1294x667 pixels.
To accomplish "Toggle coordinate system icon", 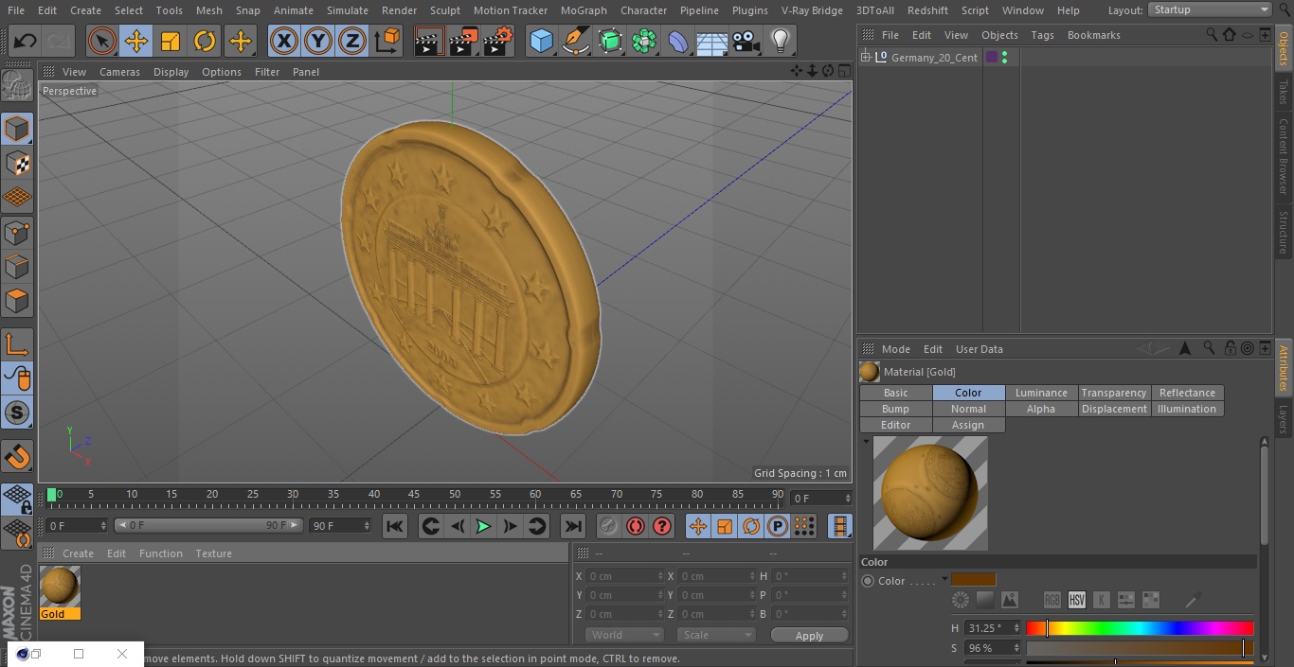I will [387, 41].
